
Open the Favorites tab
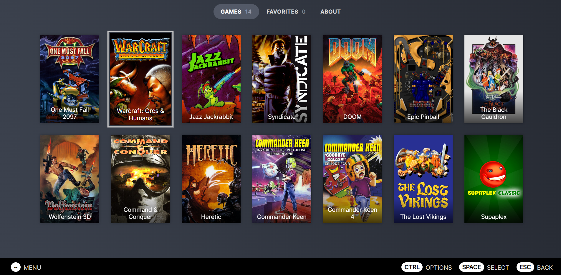coord(286,12)
